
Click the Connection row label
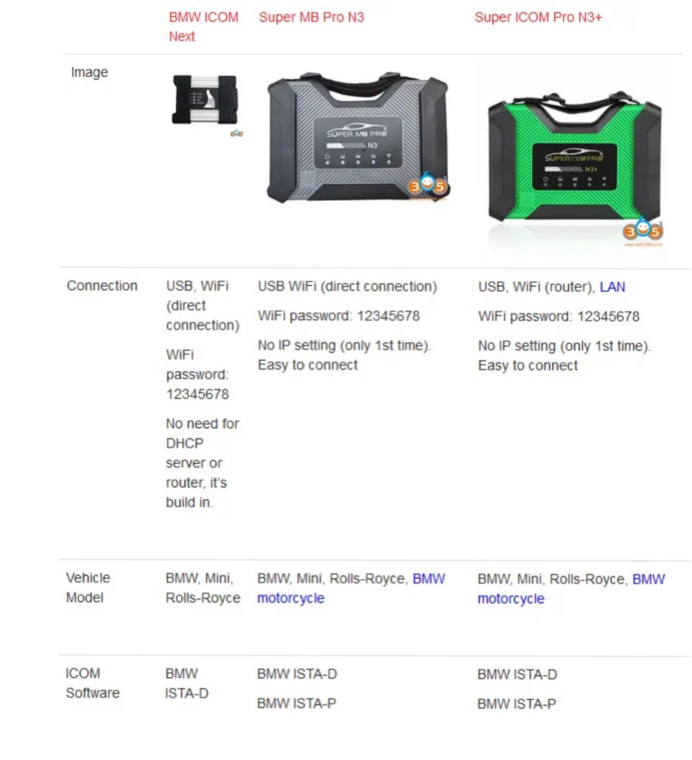coord(102,286)
